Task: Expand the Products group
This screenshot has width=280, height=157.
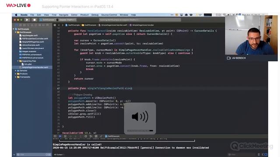Action: tap(16, 74)
